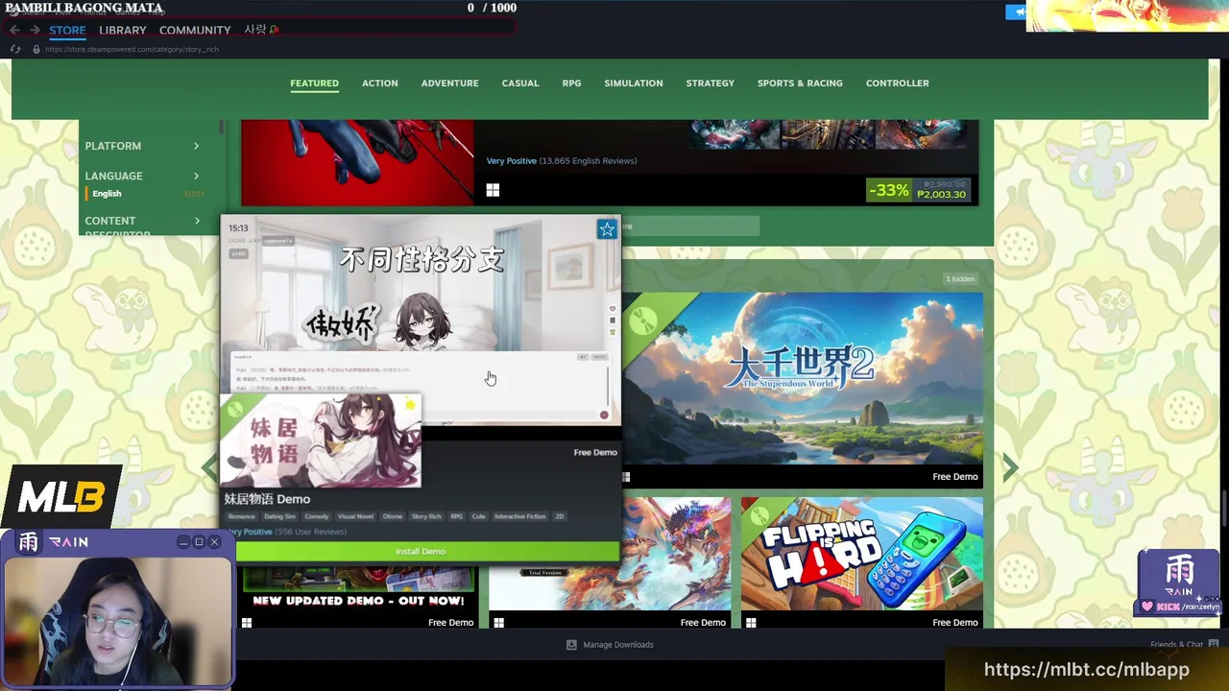Select SPORTS & RACING category tab
The image size is (1229, 691).
[800, 83]
